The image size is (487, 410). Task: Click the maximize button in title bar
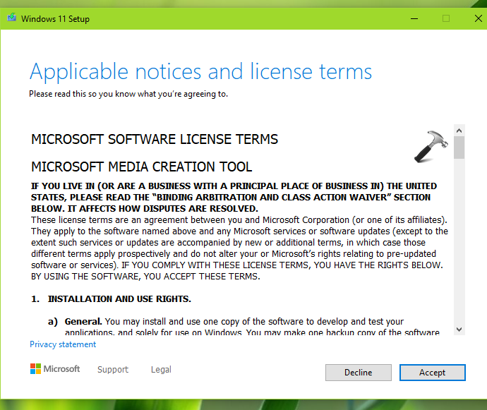445,18
